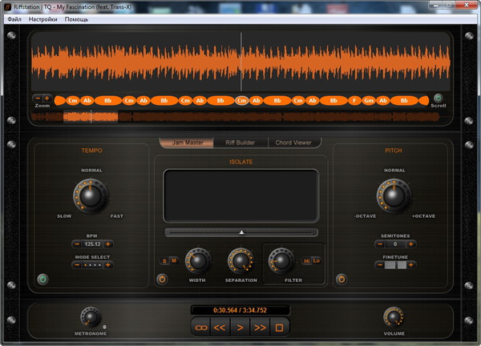
Task: Click the loop playback button
Action: click(201, 328)
